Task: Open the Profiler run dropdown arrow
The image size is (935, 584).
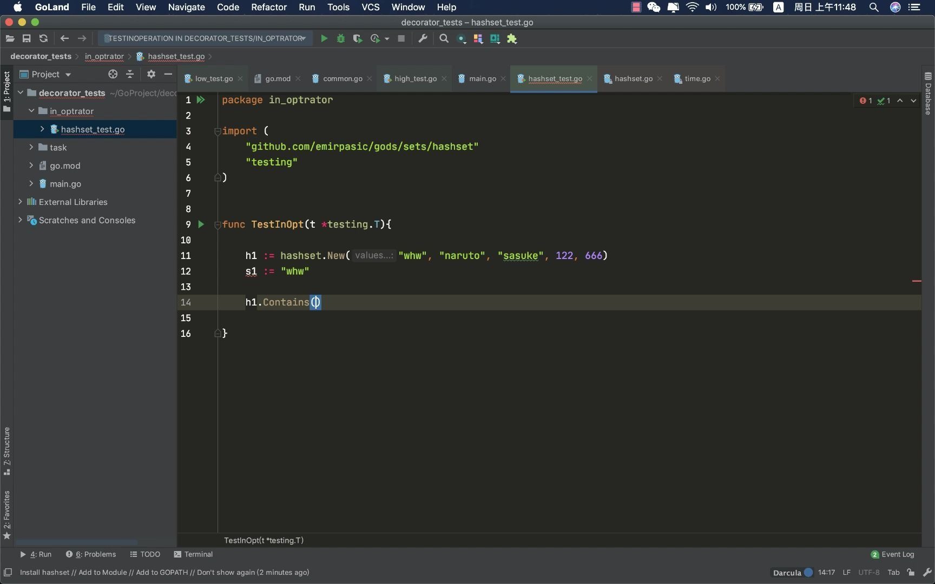Action: coord(387,38)
